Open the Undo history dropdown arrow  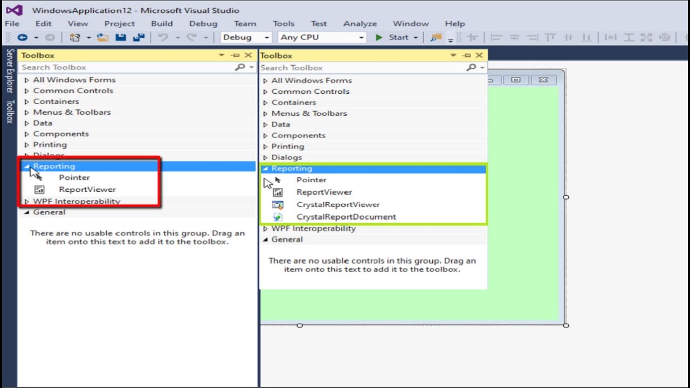177,37
